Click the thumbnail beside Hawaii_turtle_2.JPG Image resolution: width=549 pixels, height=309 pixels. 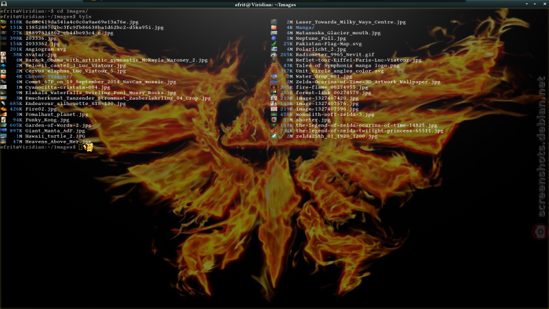[3, 136]
